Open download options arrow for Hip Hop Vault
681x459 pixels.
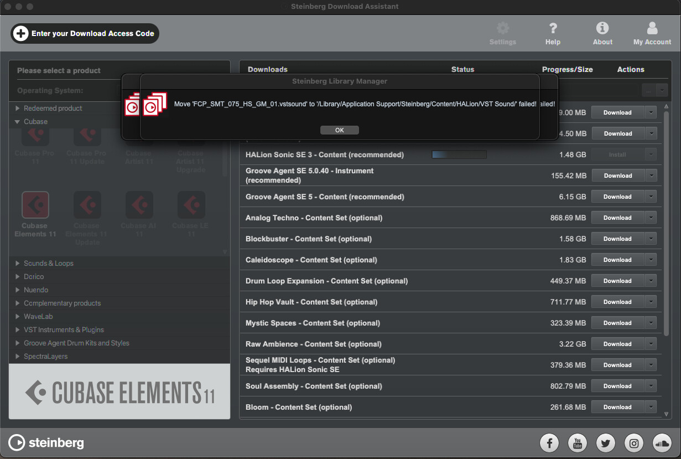651,302
